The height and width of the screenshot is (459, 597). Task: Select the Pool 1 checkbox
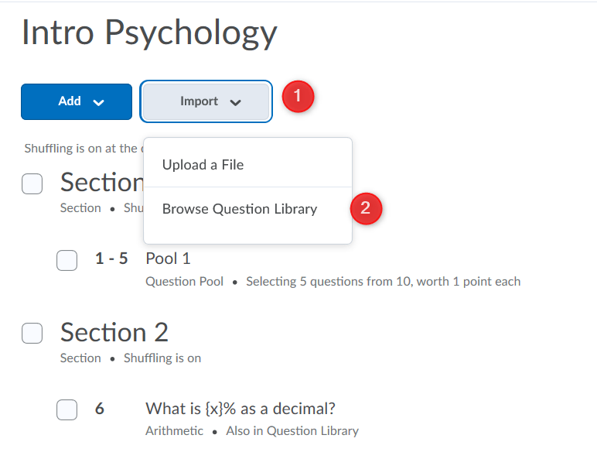(x=67, y=261)
